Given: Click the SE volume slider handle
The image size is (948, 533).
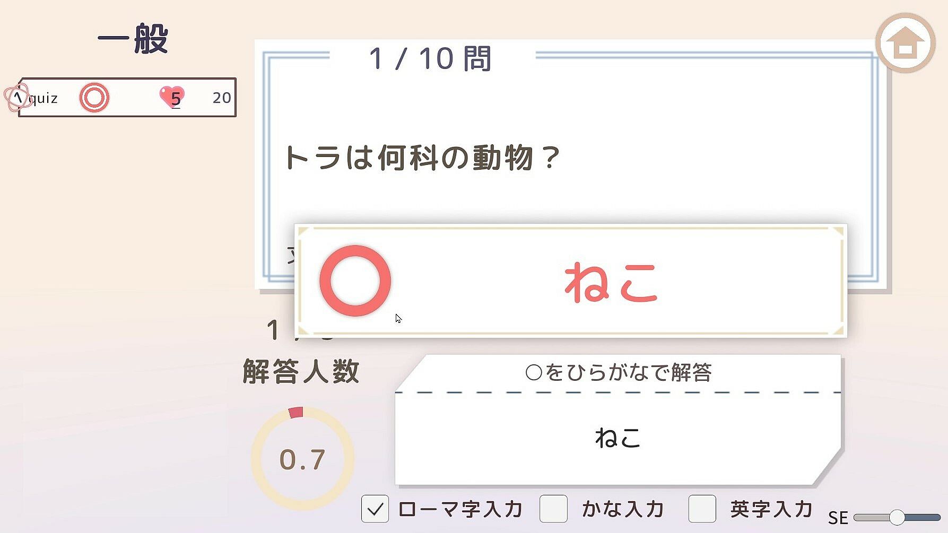Looking at the screenshot, I should click(x=897, y=517).
